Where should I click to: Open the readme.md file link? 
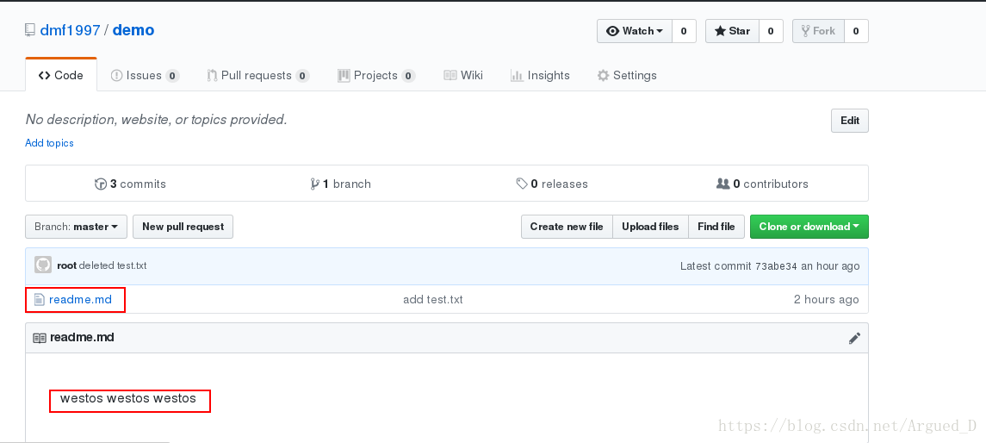[x=80, y=300]
